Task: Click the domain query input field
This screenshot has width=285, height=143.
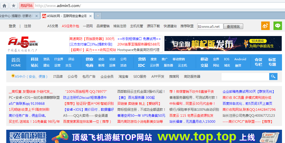Action: point(210,26)
